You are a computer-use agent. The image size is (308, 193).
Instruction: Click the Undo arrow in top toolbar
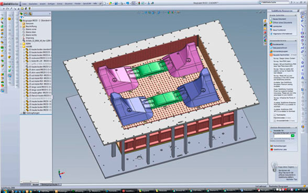128,3
